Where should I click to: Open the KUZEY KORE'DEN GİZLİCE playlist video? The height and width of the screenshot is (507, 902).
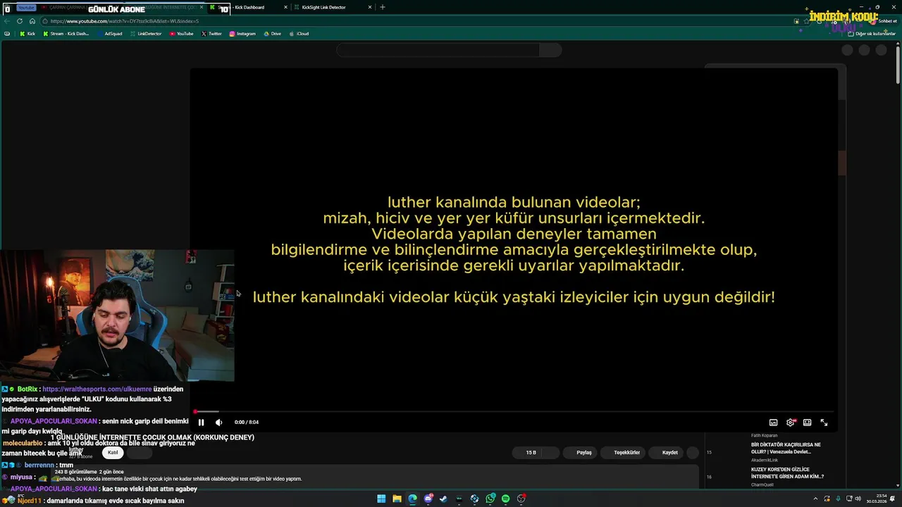[x=787, y=473]
